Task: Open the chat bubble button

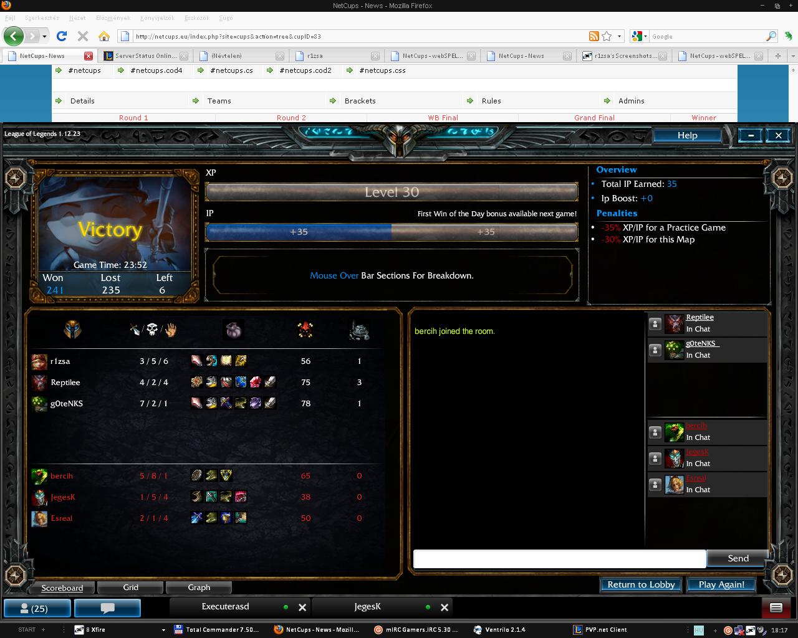Action: pos(107,608)
